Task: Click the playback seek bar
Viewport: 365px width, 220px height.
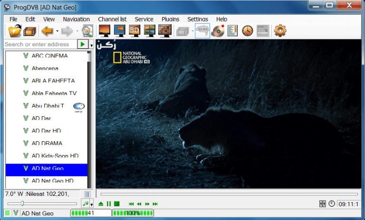Action: (229, 194)
